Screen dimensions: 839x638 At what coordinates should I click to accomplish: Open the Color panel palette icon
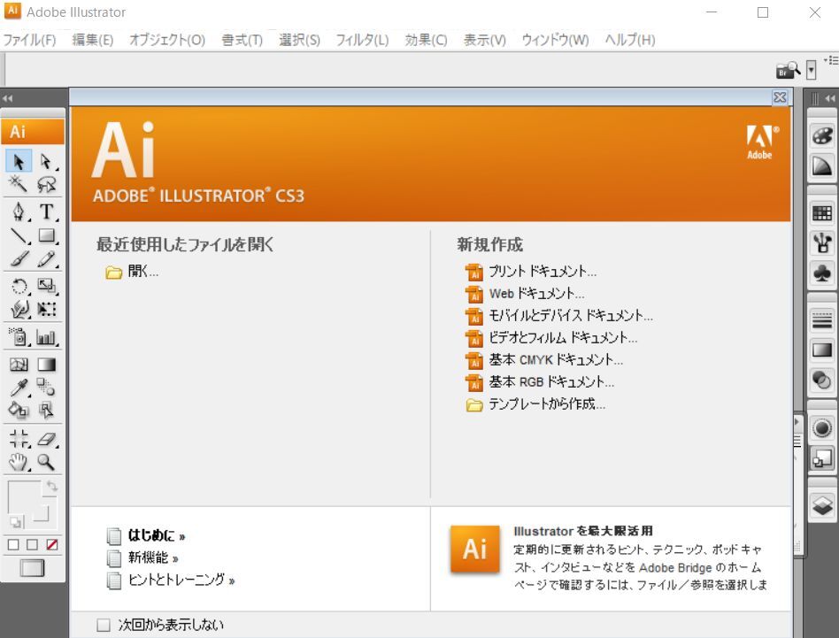[x=822, y=135]
